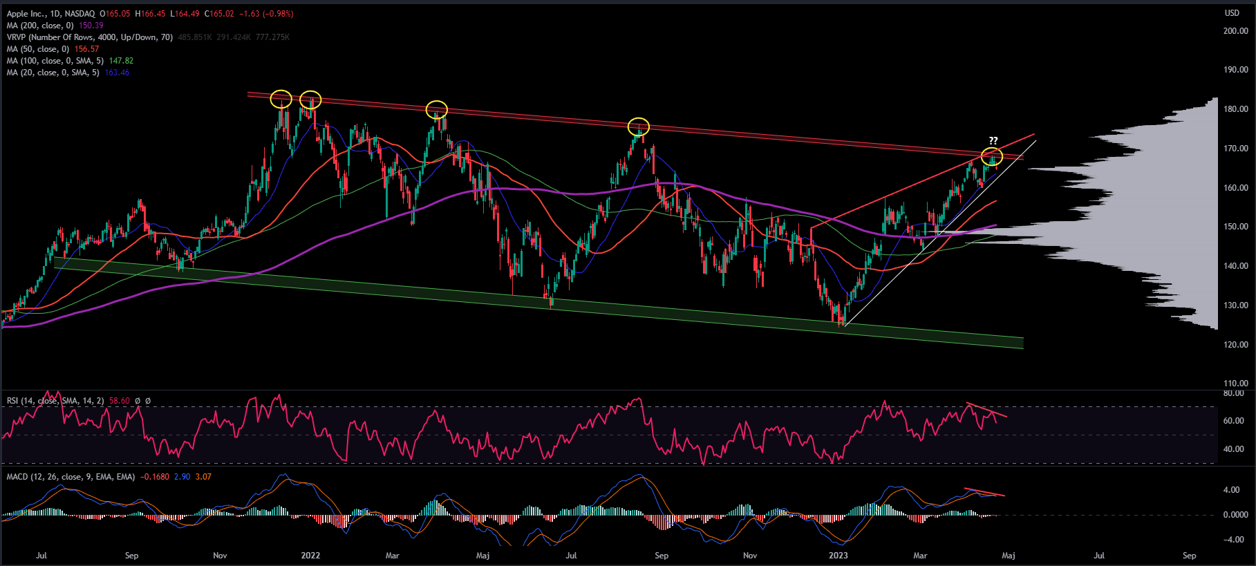The width and height of the screenshot is (1256, 566).
Task: Select the "??" text annotation on chart
Action: 993,141
